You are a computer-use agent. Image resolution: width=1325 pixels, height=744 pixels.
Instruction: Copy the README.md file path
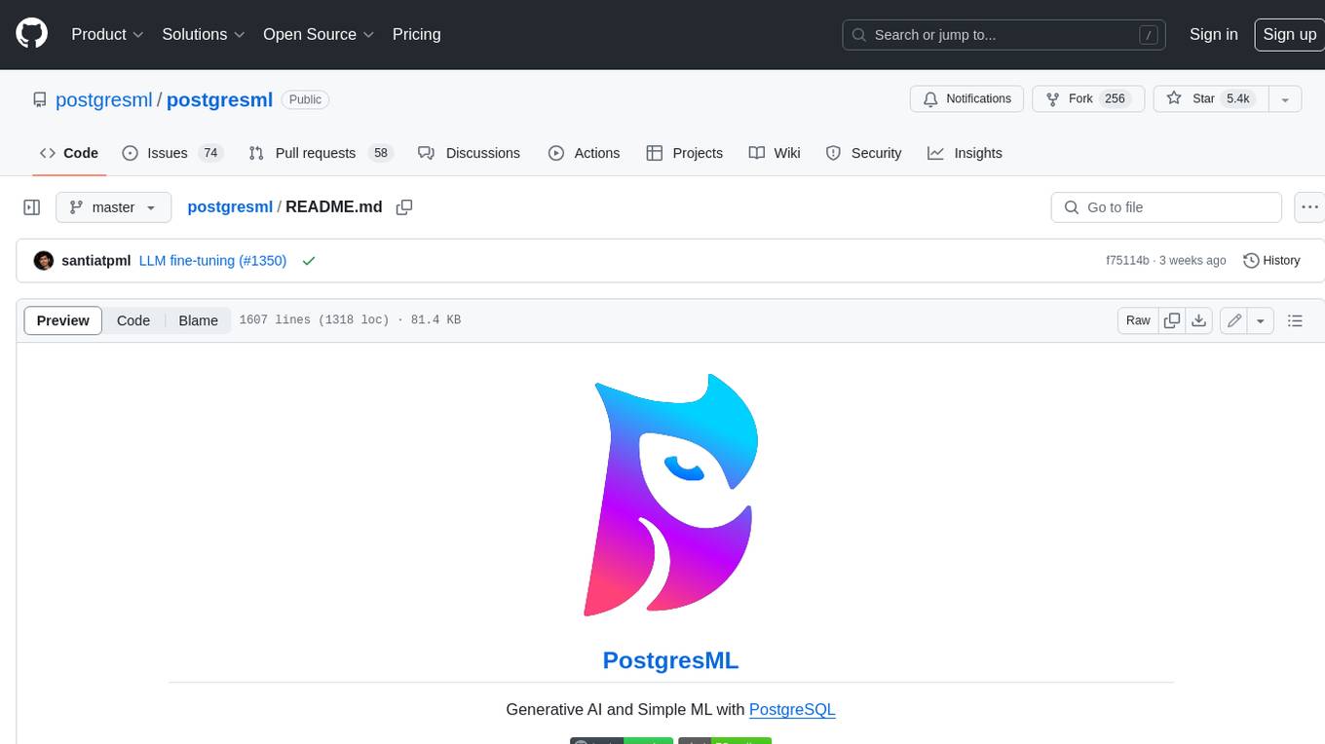pos(404,207)
